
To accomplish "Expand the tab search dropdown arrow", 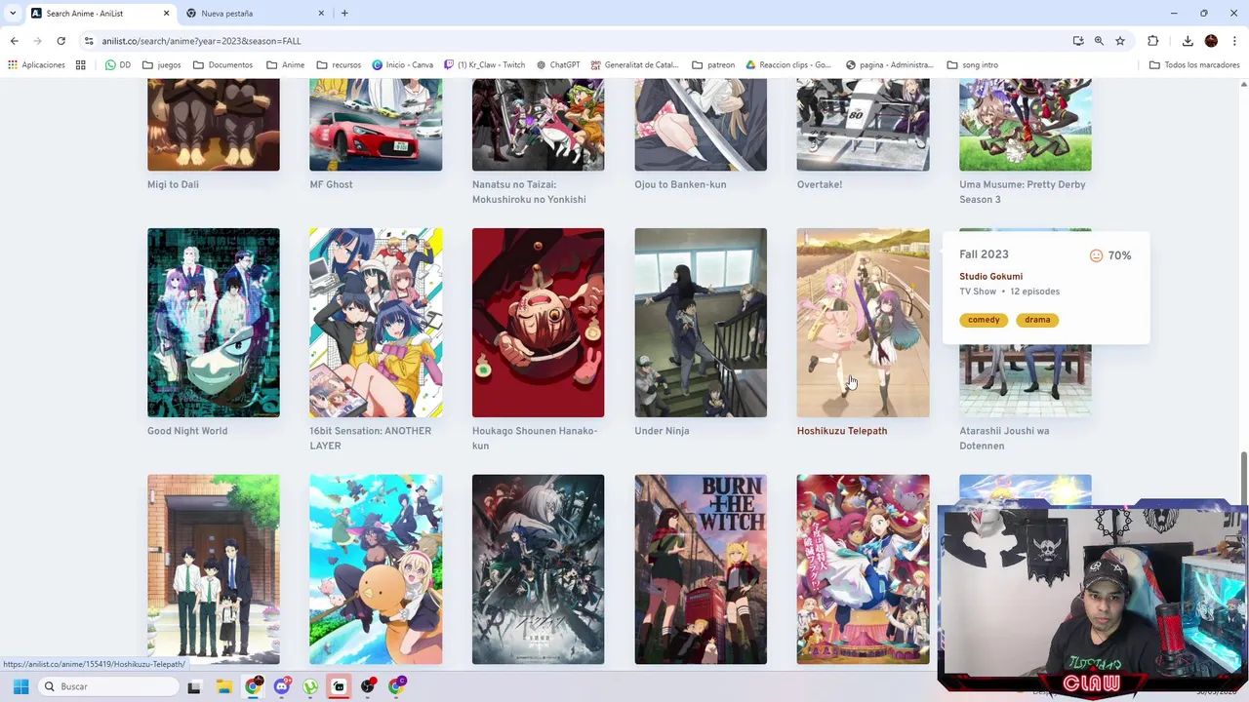I will 13,14.
